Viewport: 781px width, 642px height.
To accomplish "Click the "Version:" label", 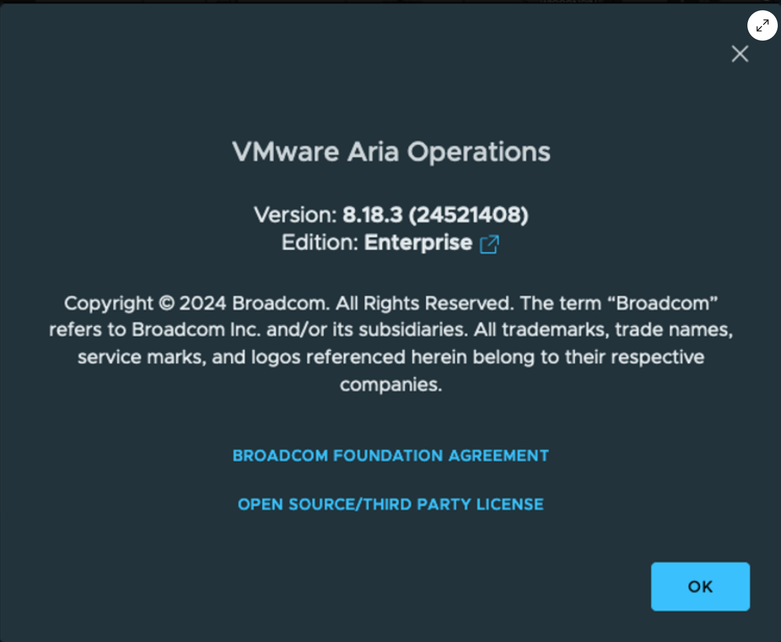I will 295,215.
